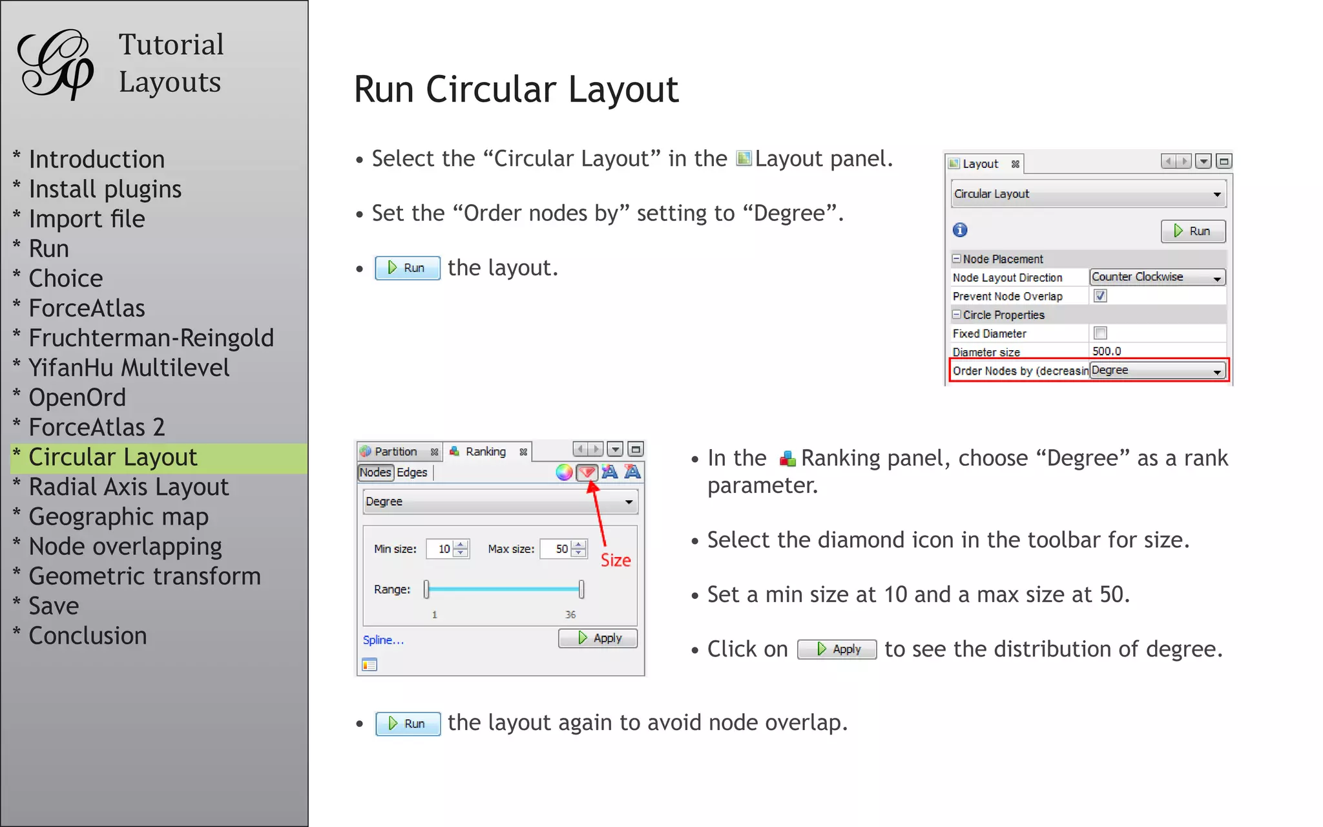This screenshot has width=1323, height=827.
Task: Click the Diameter size value 500.0
Action: coord(1107,351)
